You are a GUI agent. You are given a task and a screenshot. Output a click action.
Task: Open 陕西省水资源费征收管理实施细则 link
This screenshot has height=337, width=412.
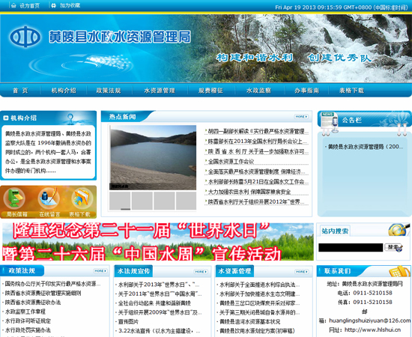[x=43, y=293]
